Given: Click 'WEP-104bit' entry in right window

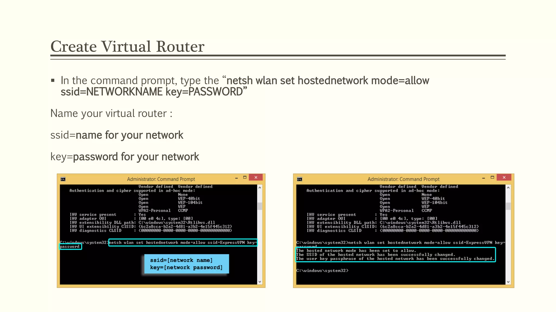Looking at the screenshot, I should pyautogui.click(x=434, y=203).
